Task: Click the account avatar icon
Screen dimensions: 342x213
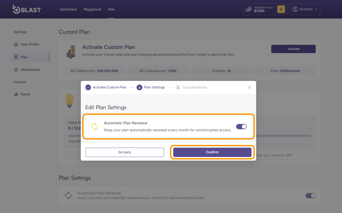Action: 295,9
